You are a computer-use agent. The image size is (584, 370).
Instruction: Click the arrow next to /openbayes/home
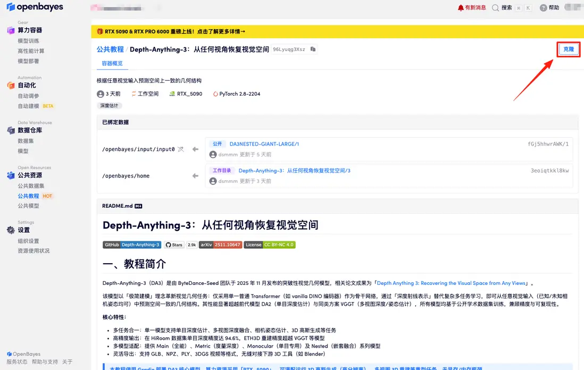pos(195,175)
